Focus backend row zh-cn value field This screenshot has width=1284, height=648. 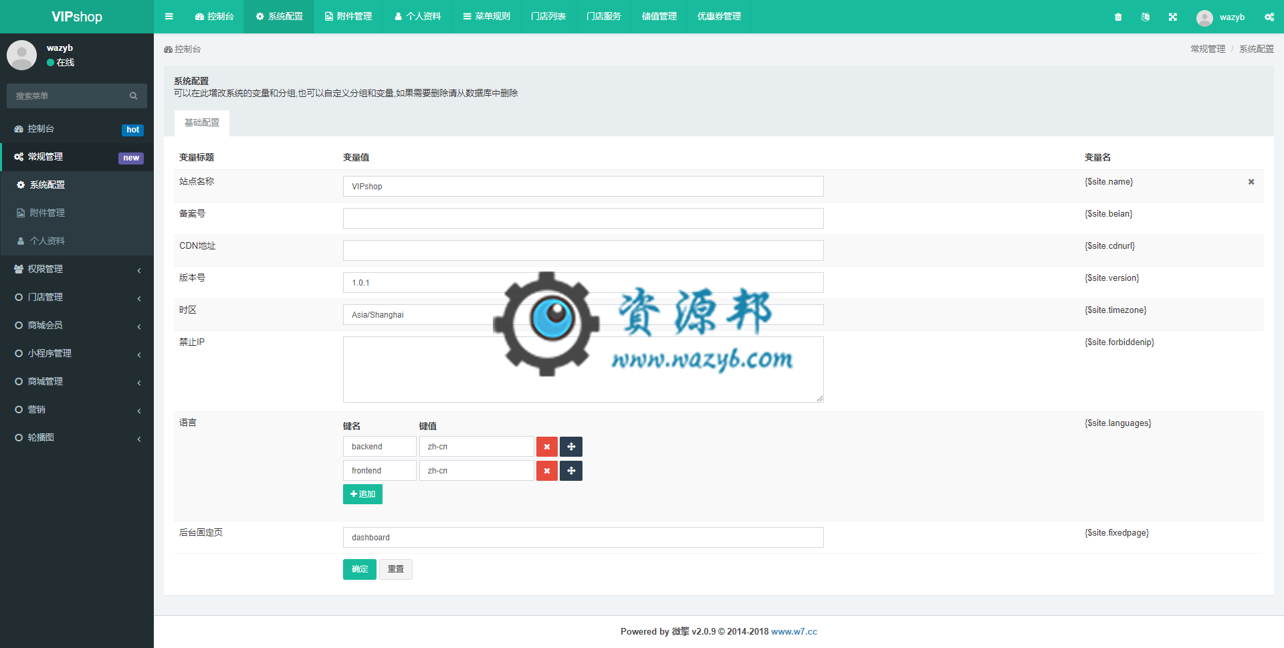[477, 447]
